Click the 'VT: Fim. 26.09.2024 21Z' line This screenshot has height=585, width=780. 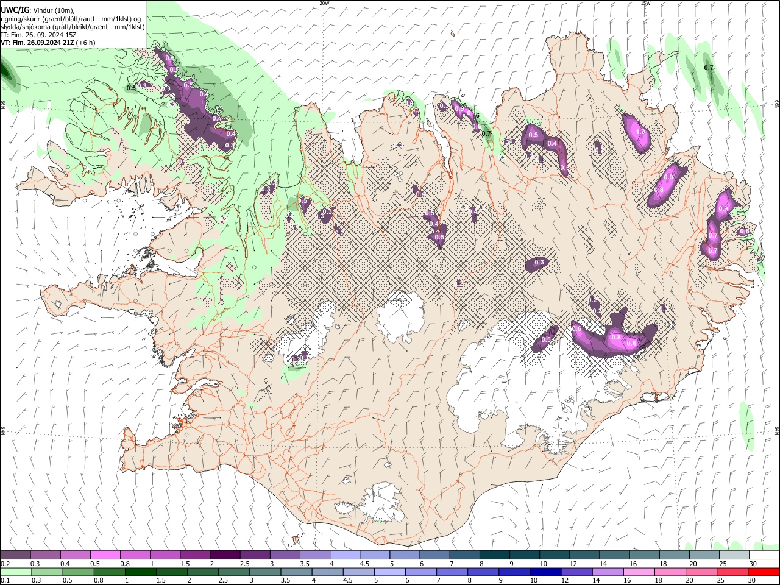pos(38,43)
